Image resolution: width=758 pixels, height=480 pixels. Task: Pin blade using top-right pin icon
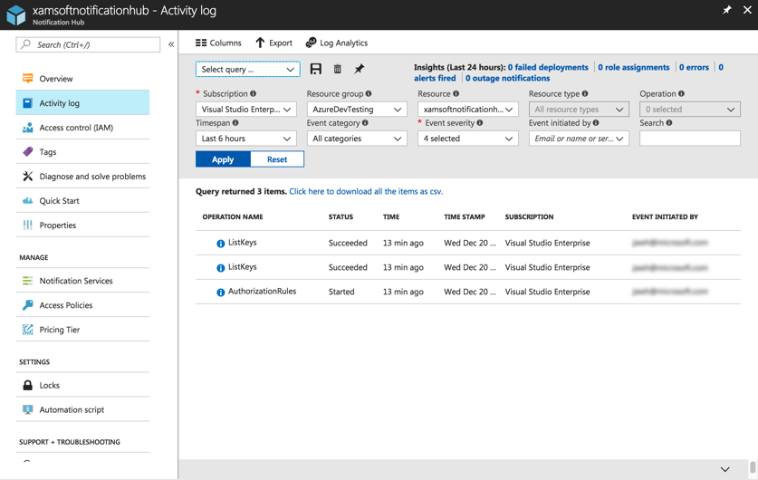(726, 10)
